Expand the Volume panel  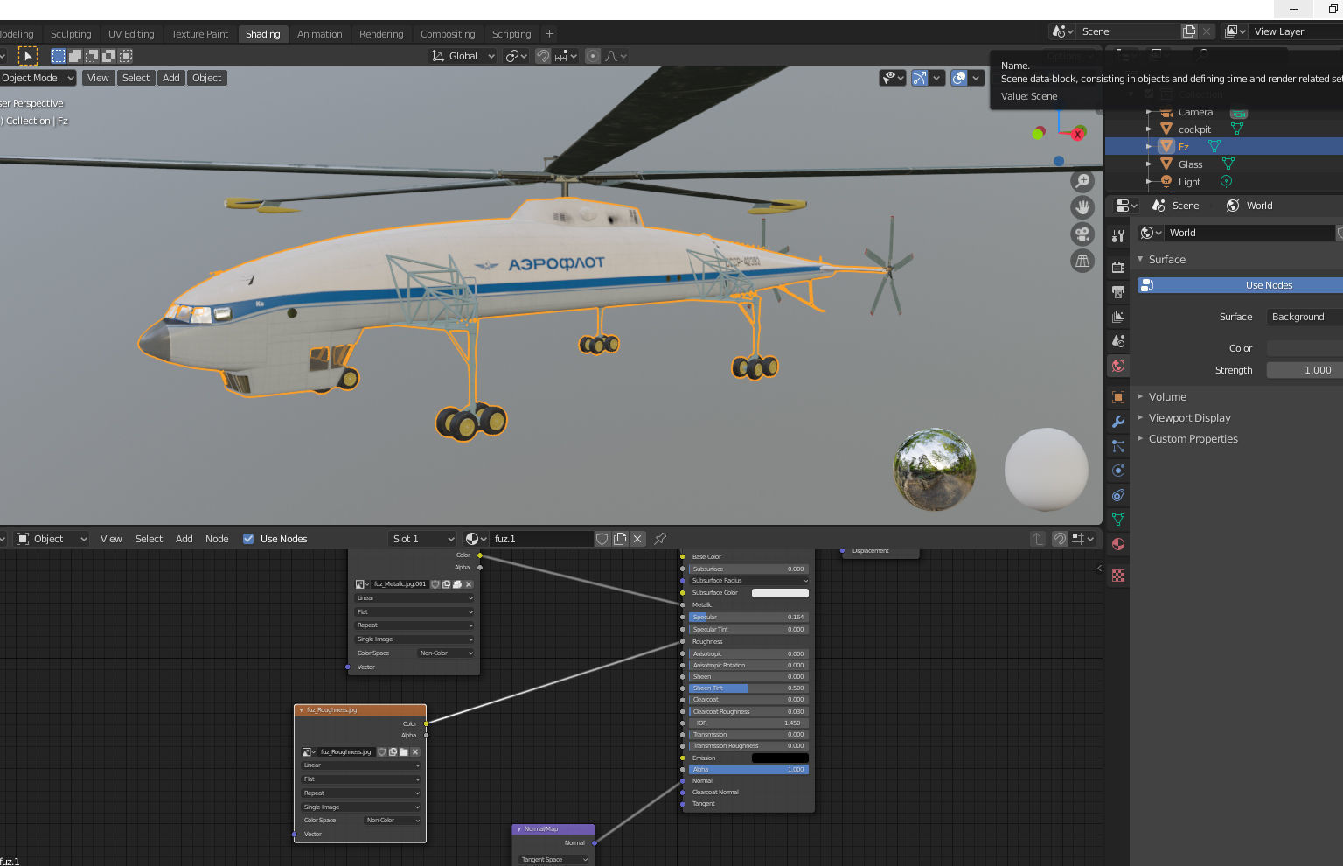pyautogui.click(x=1167, y=396)
